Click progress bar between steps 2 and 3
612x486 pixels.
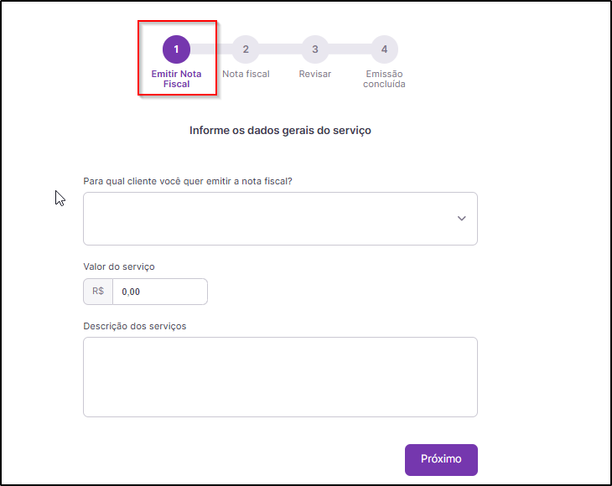point(280,49)
